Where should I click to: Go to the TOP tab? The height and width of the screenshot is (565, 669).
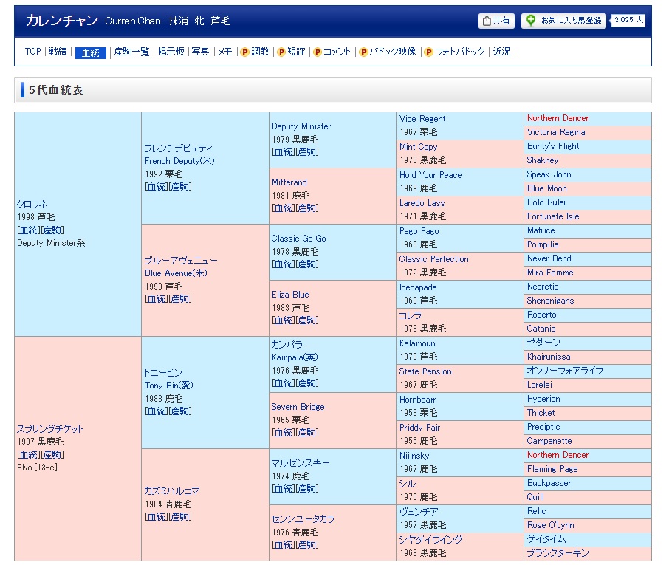coord(32,52)
